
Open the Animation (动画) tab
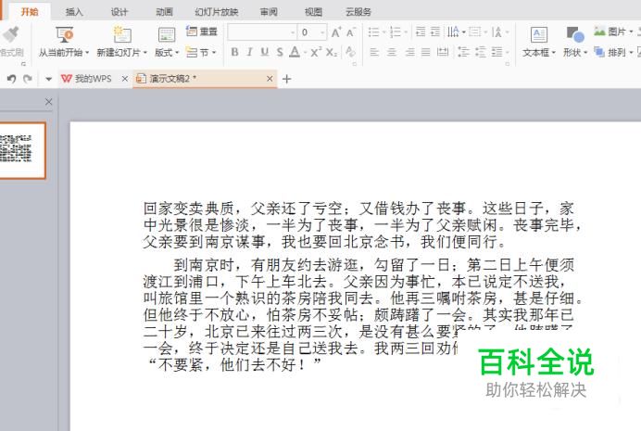(164, 12)
